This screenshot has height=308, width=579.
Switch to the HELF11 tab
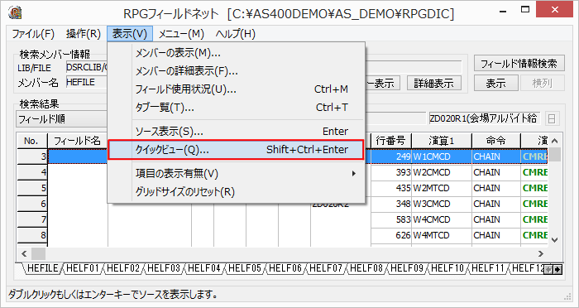[x=488, y=269]
